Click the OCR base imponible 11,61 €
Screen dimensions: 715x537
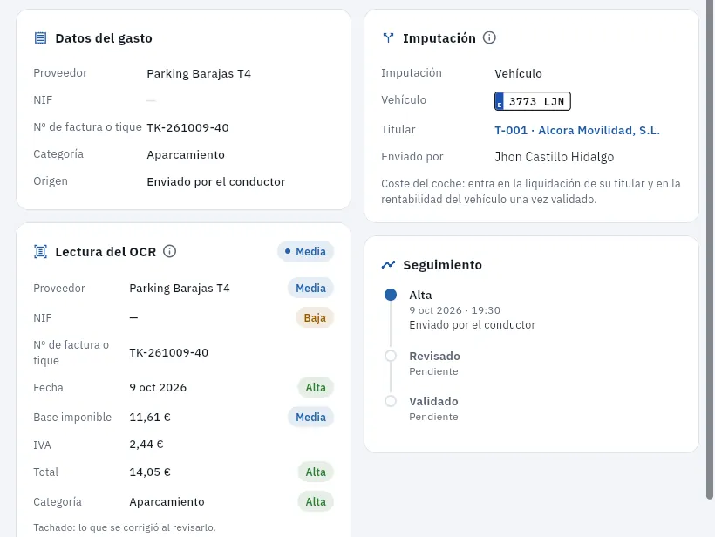[150, 417]
